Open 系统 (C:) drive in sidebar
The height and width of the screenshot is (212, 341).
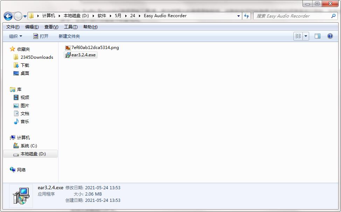(25, 146)
